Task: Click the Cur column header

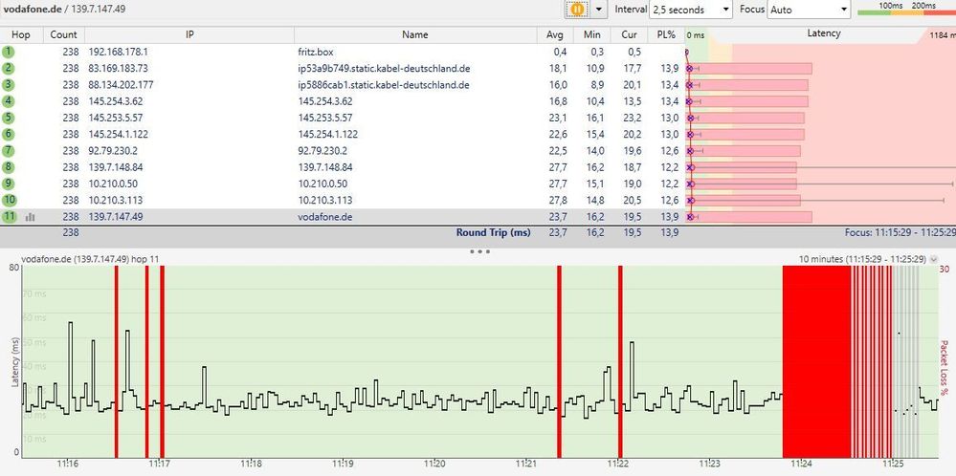Action: 630,34
